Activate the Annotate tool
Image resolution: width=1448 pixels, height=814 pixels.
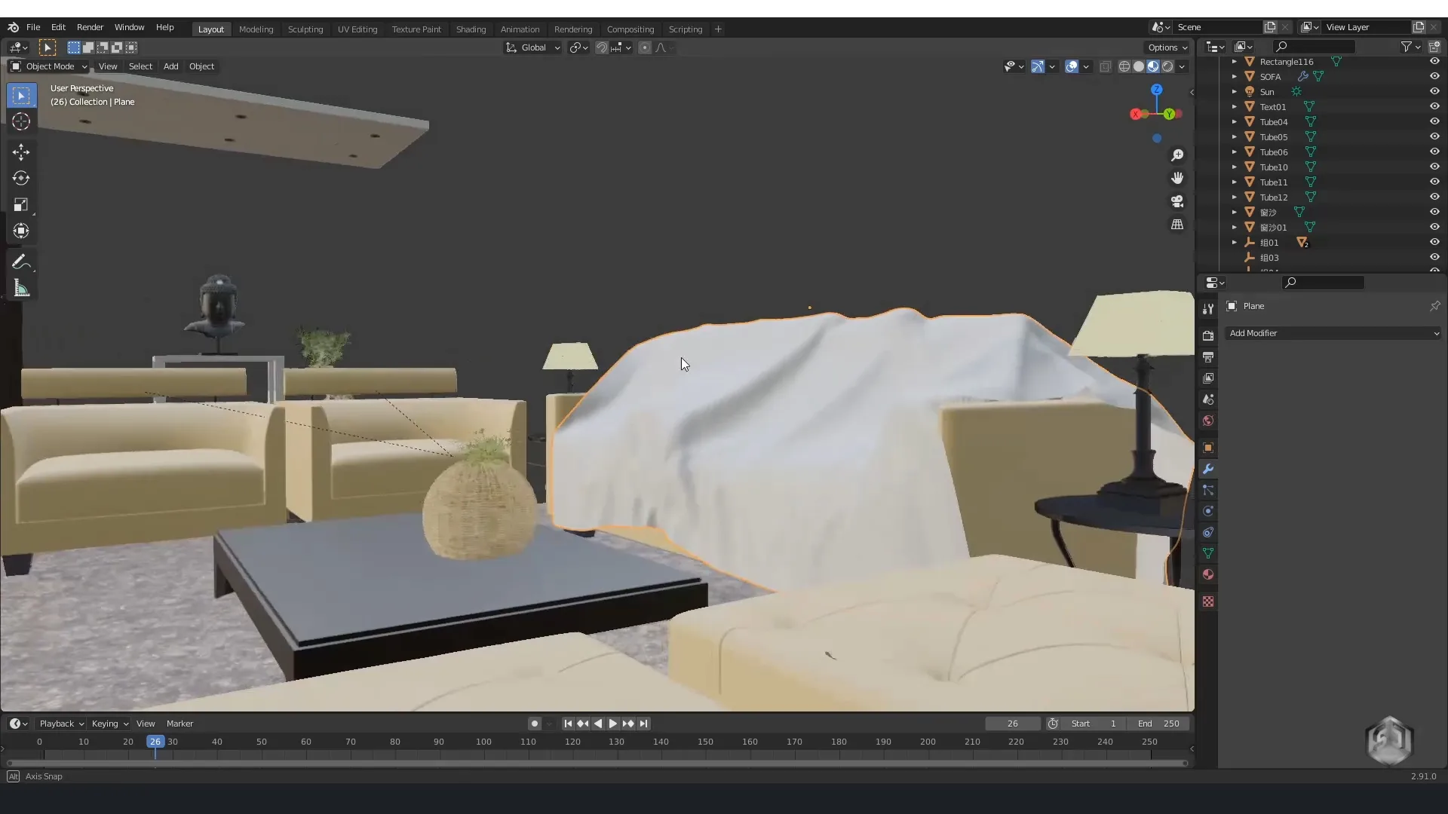(x=20, y=262)
